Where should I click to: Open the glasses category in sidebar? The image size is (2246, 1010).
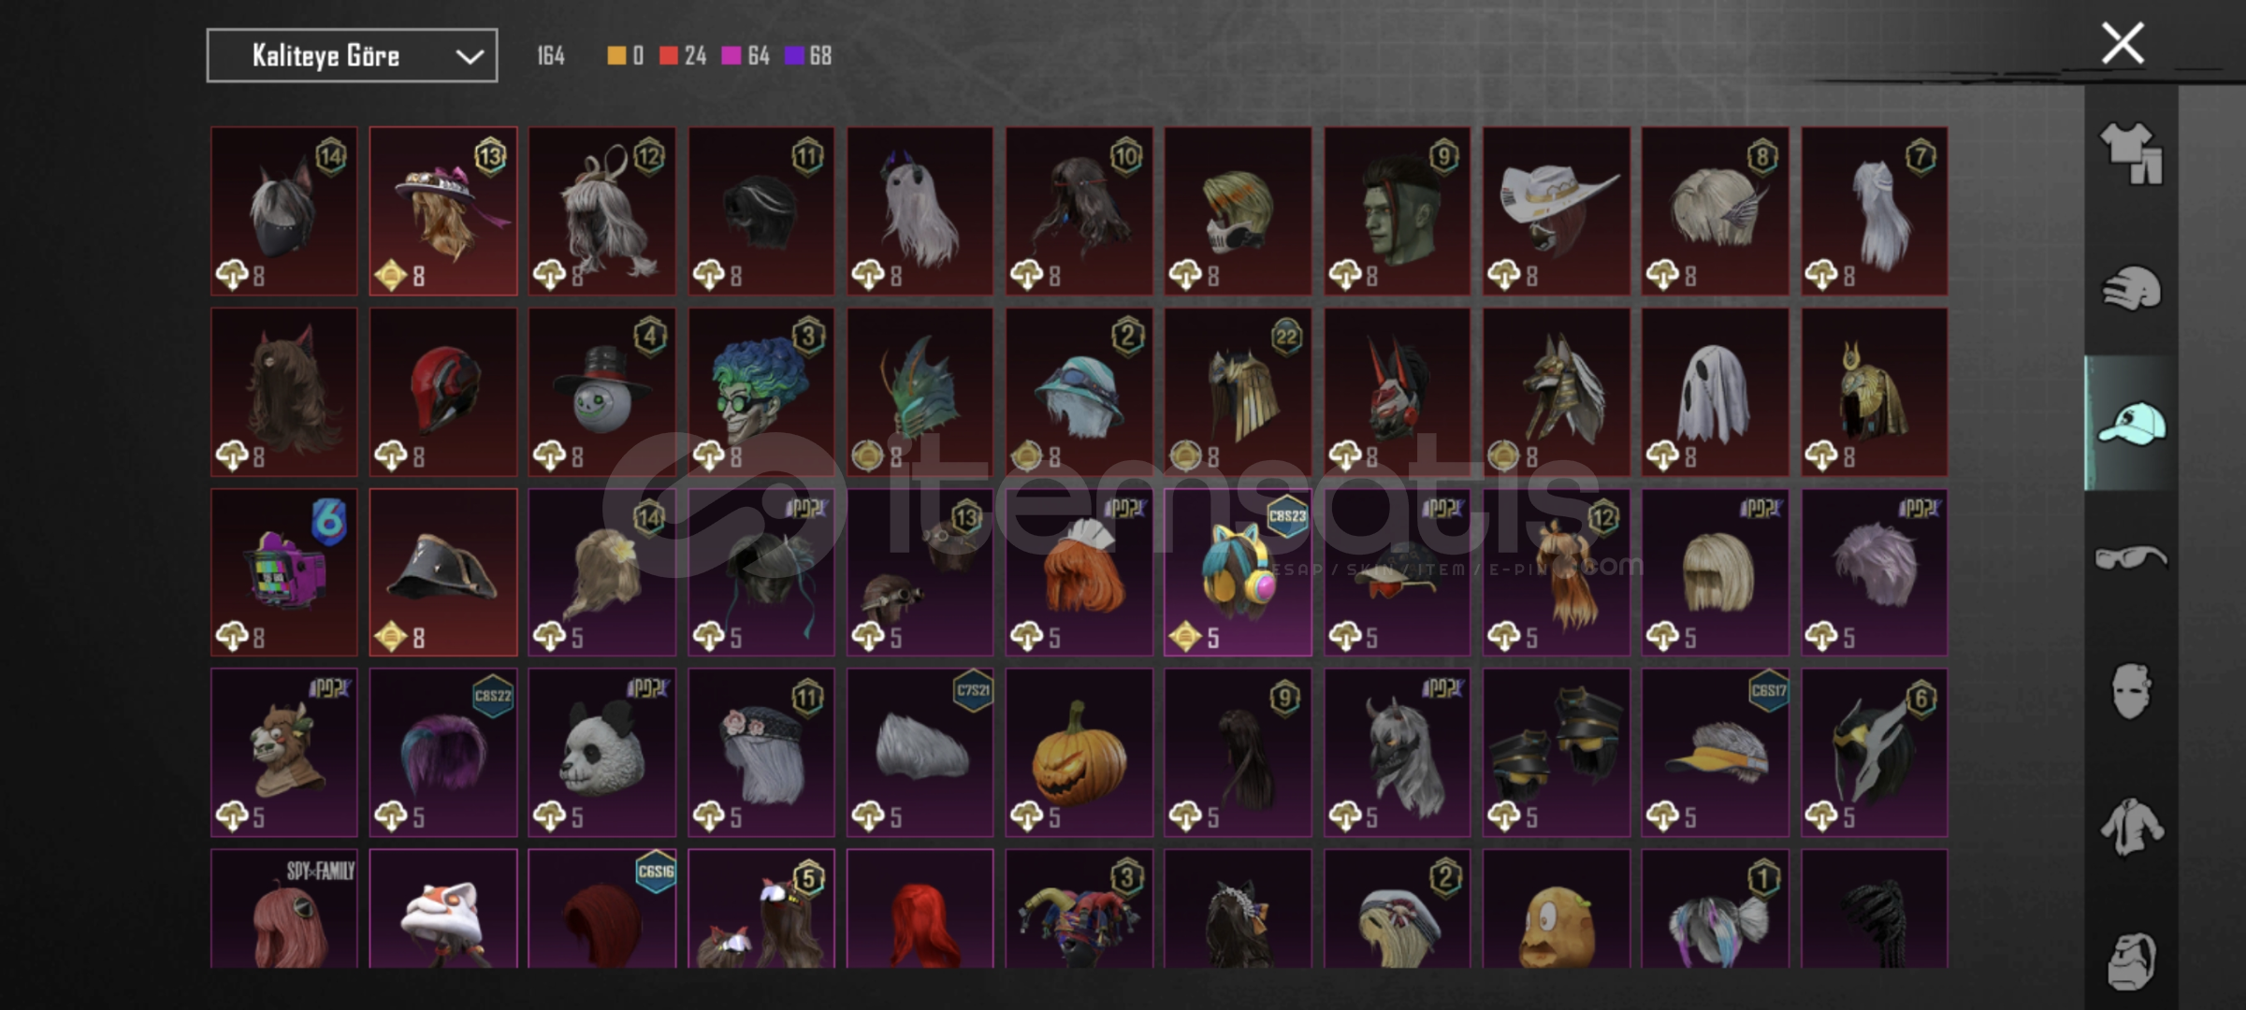click(2131, 558)
